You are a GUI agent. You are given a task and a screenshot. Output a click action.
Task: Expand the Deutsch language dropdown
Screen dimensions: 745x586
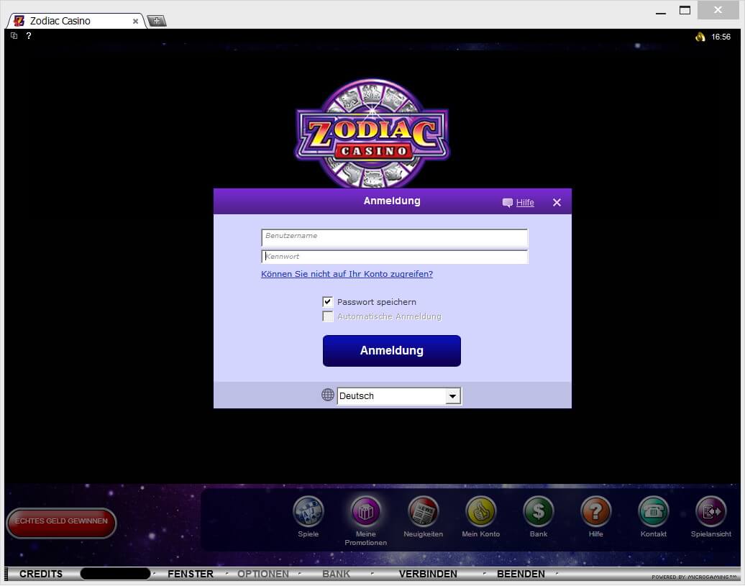[x=453, y=395]
